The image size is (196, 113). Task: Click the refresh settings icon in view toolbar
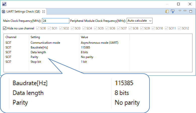(x=167, y=11)
